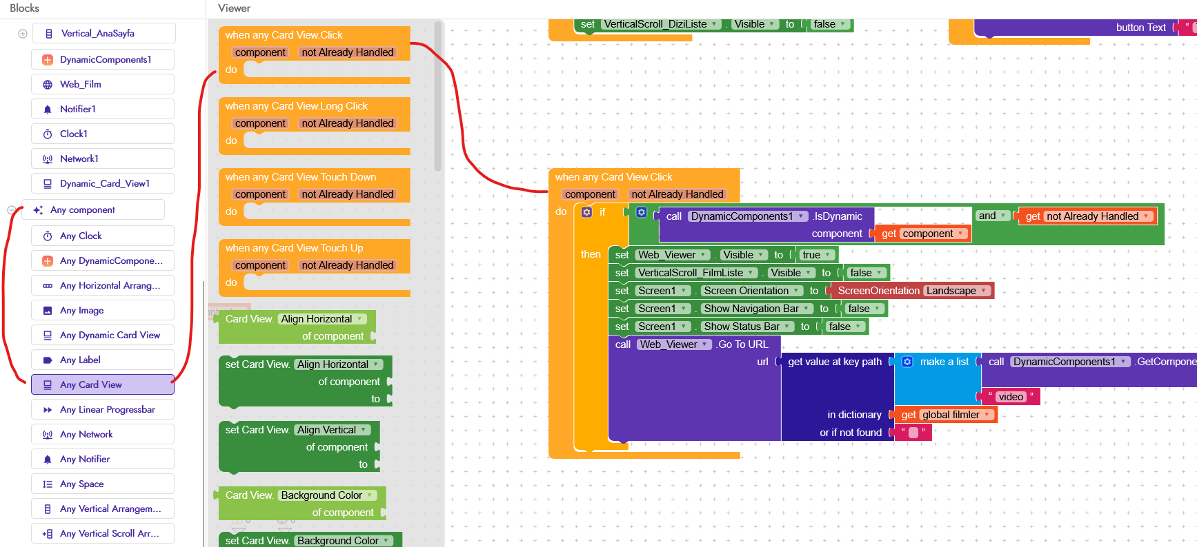Select Any Horizontal Arrang... in the tree

tap(103, 285)
